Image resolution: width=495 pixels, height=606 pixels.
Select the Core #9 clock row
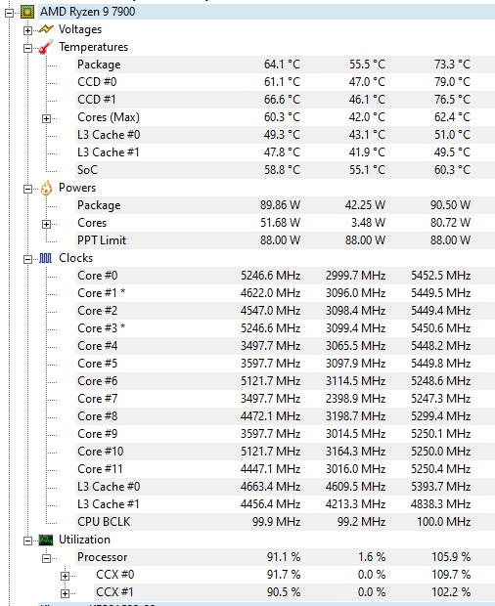pyautogui.click(x=285, y=434)
